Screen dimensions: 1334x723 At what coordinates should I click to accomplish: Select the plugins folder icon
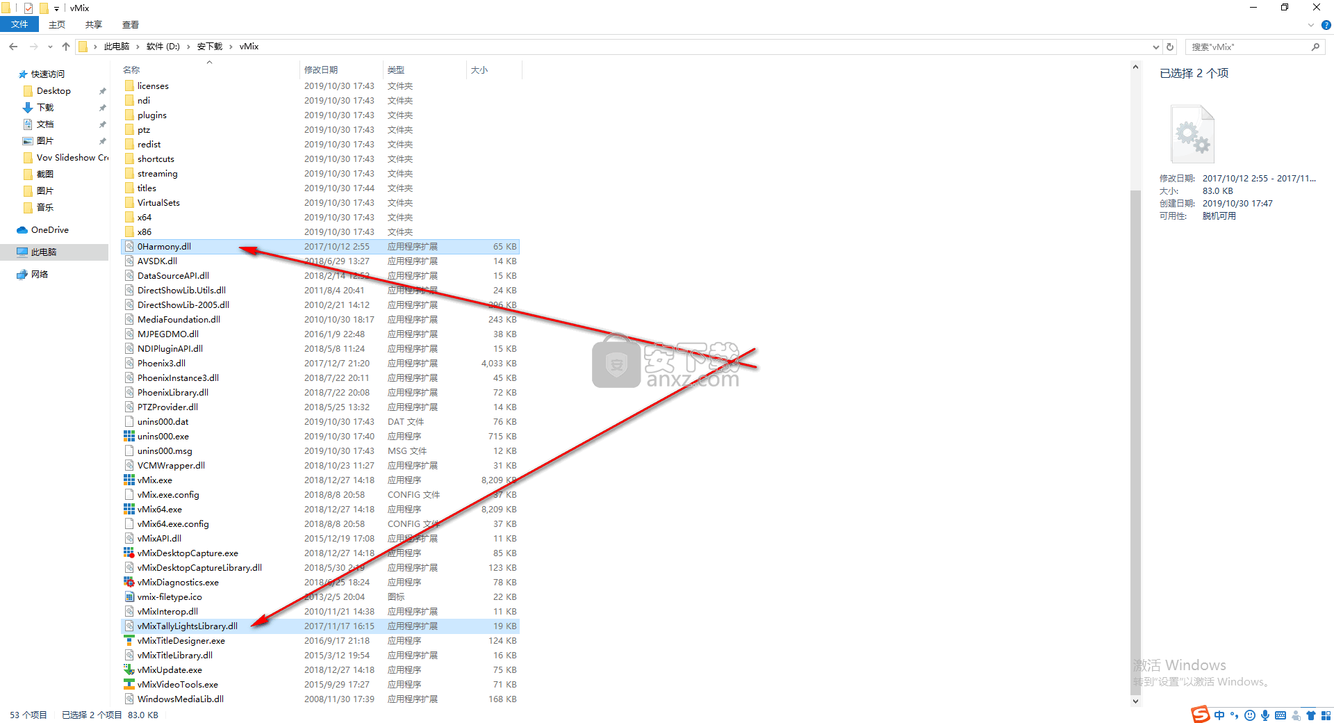pyautogui.click(x=129, y=115)
